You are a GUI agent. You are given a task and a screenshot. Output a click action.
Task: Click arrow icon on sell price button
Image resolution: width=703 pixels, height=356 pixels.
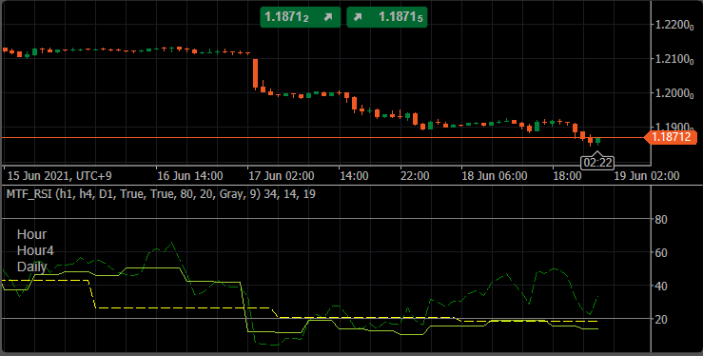click(x=328, y=17)
